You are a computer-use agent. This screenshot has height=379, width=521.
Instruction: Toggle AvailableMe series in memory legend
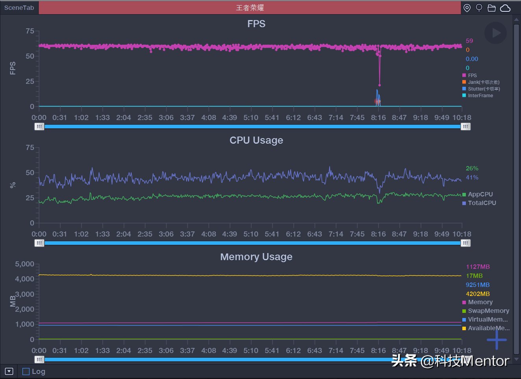click(486, 328)
